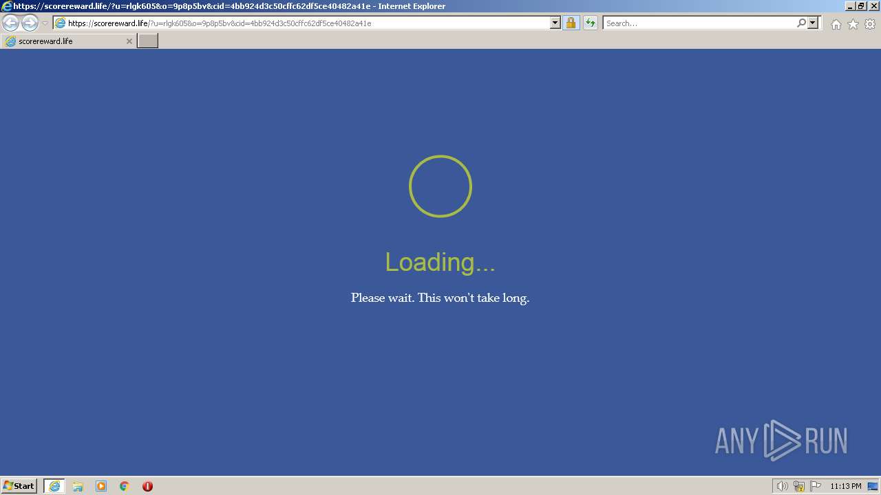The width and height of the screenshot is (881, 495).
Task: Click the Internet Explorer title bar icon
Action: click(x=7, y=5)
